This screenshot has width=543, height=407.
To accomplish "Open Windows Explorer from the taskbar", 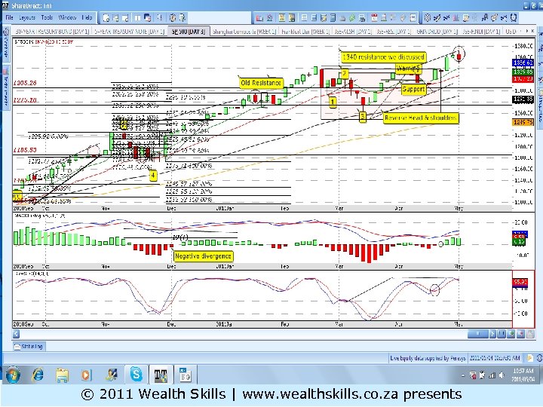I will click(62, 375).
